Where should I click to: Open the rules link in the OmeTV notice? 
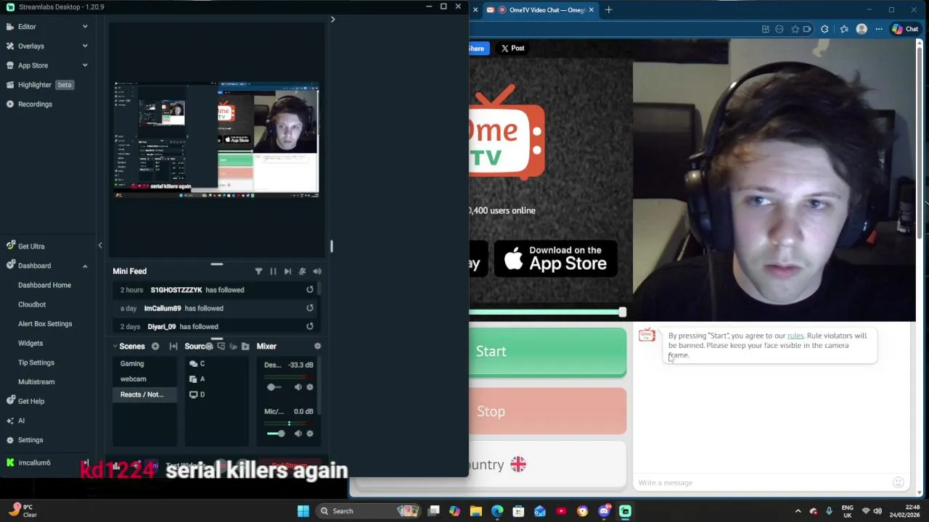coord(795,336)
